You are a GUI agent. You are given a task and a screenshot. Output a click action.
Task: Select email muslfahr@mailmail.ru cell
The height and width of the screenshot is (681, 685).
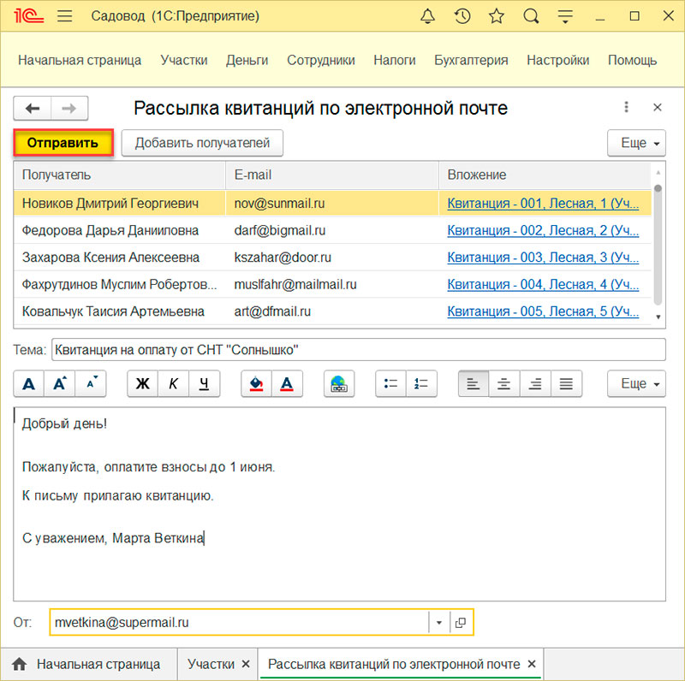point(332,285)
